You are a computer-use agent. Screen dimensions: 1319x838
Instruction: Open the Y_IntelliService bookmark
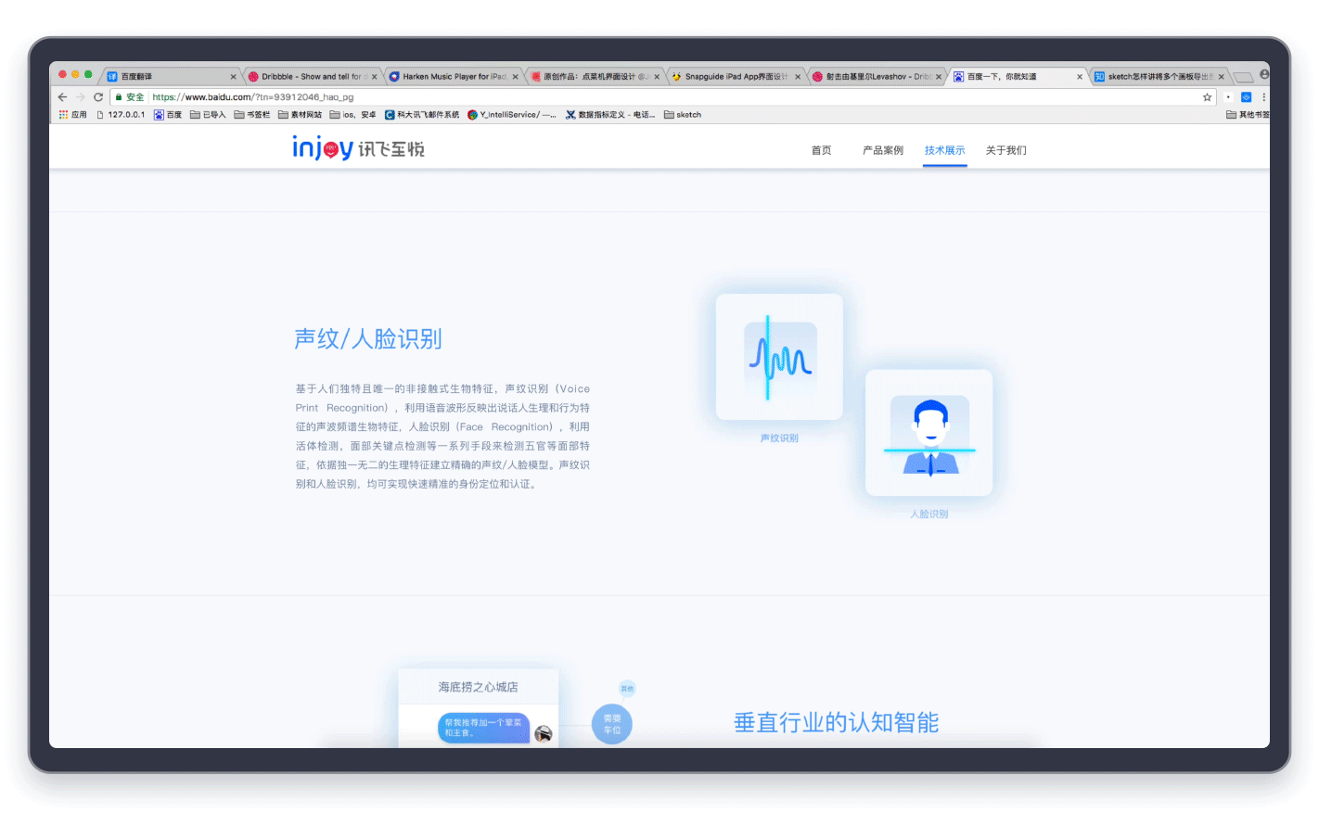click(512, 115)
